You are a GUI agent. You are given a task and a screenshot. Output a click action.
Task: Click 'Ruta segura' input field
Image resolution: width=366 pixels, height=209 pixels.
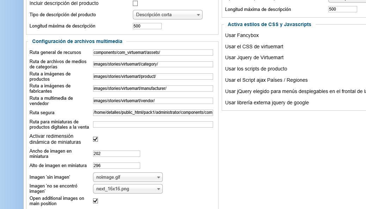(x=153, y=112)
